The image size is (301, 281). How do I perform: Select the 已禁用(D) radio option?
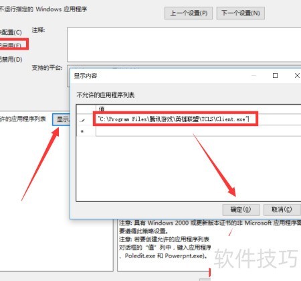11,59
